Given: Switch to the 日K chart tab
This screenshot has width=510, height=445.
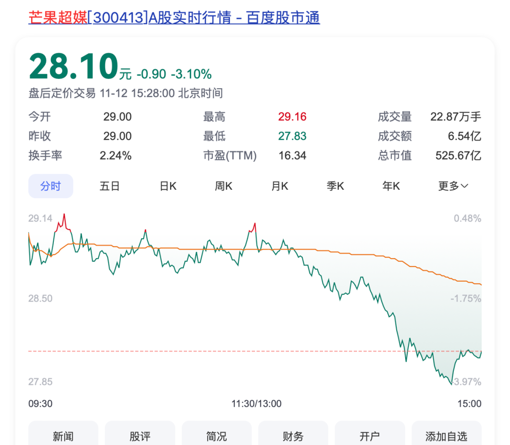Looking at the screenshot, I should [x=168, y=186].
